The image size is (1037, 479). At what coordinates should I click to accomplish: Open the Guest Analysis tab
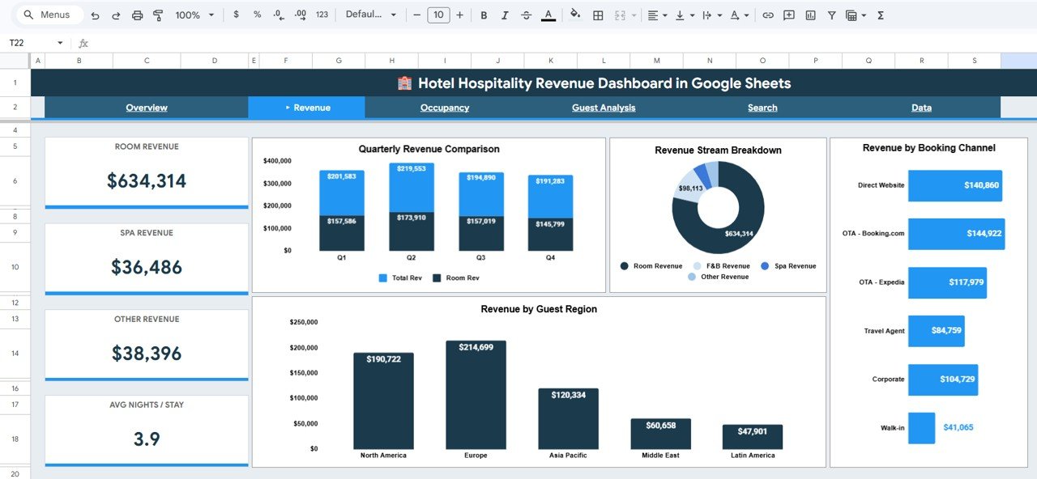[x=604, y=108]
